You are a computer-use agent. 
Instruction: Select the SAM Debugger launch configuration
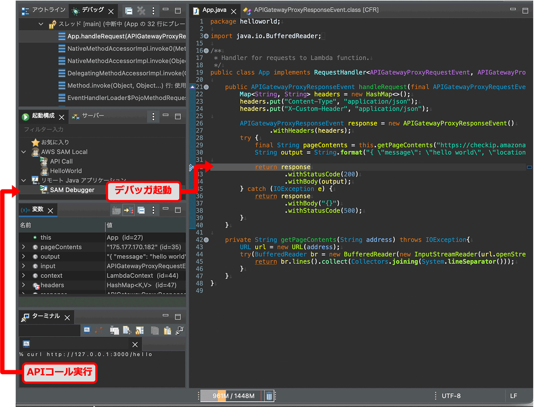(72, 190)
